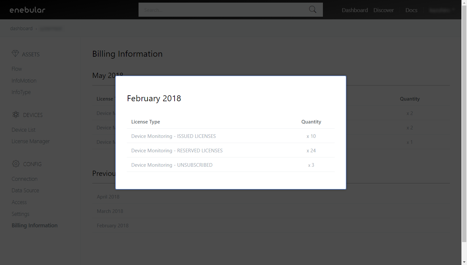467x265 pixels.
Task: Click the magnifier search icon
Action: tap(312, 9)
